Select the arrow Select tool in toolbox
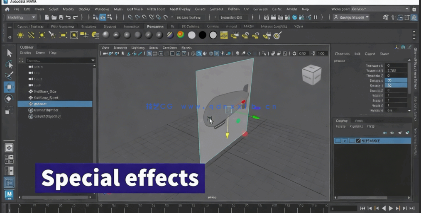Image resolution: width=421 pixels, height=213 pixels. coord(9,53)
